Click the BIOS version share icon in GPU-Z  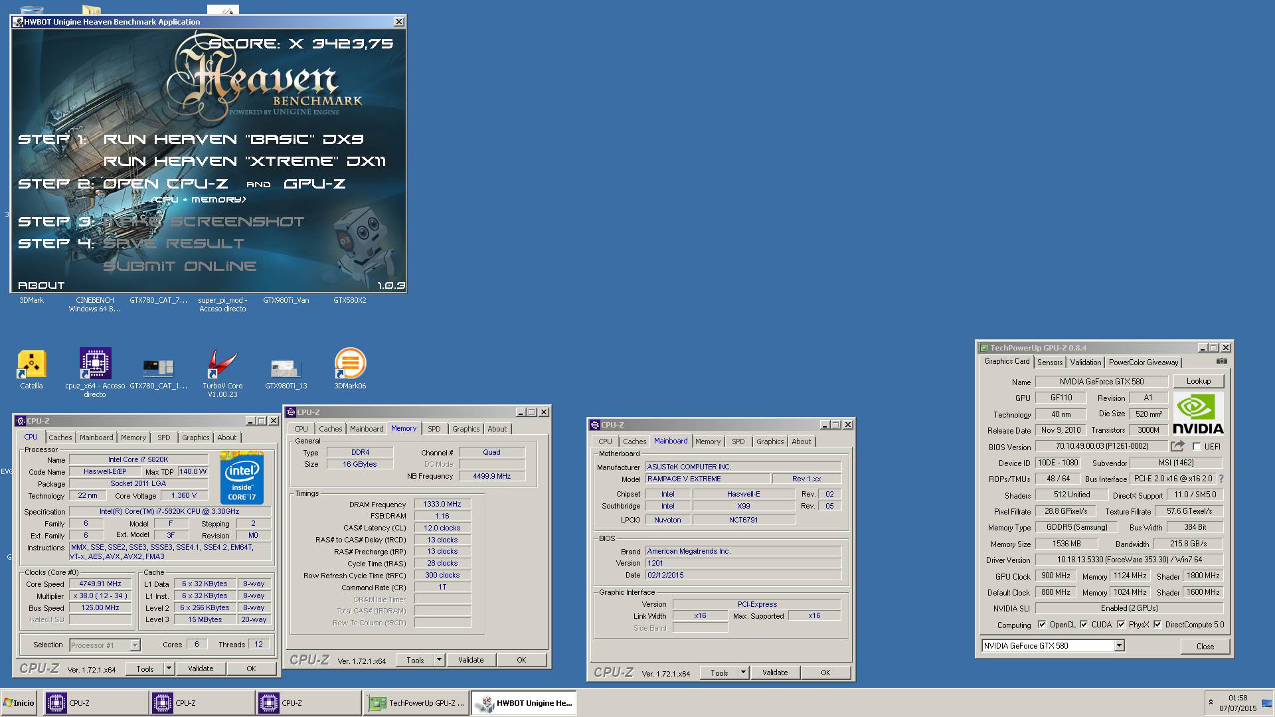coord(1177,446)
